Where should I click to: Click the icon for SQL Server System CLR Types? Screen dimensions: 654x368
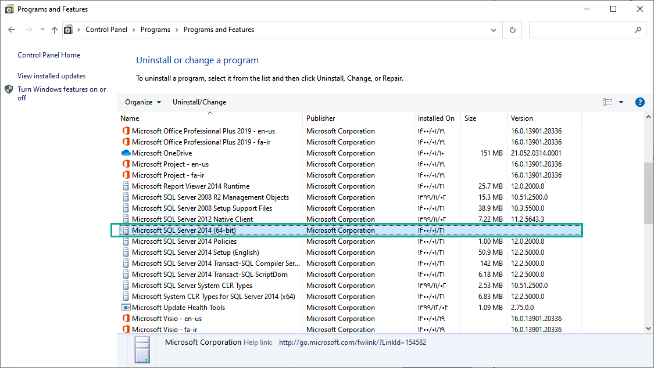click(x=126, y=285)
